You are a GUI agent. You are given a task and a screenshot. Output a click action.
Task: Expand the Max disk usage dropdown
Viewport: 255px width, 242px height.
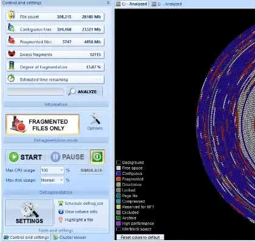[61, 180]
